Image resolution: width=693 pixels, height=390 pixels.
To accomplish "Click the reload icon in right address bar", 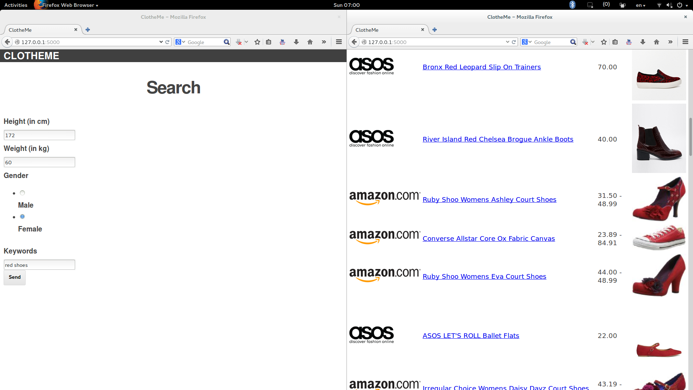I will 514,42.
